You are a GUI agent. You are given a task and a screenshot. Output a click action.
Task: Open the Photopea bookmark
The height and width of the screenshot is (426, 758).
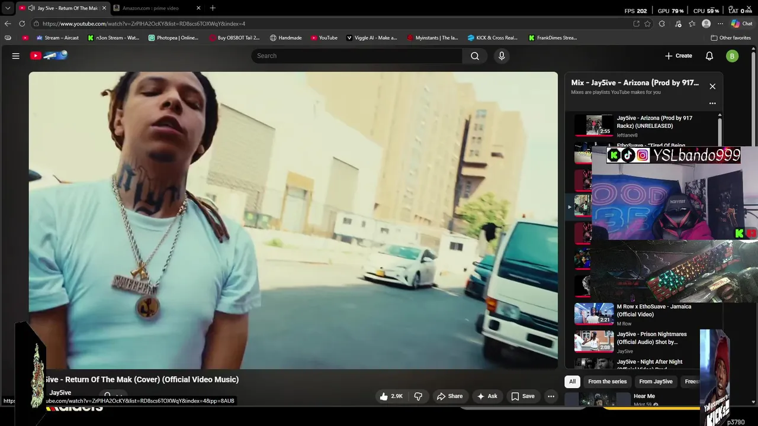coord(174,38)
